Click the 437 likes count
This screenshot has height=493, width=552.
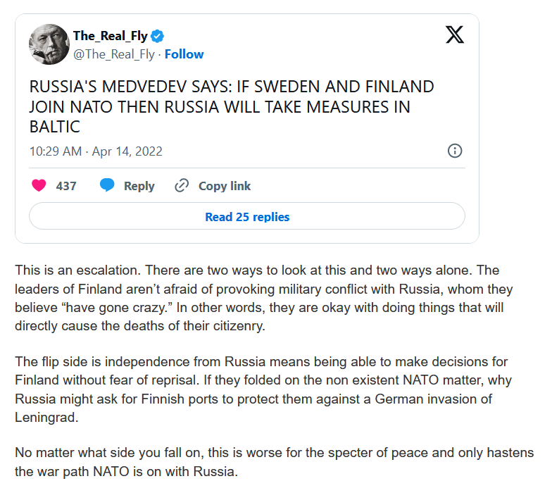(x=66, y=186)
